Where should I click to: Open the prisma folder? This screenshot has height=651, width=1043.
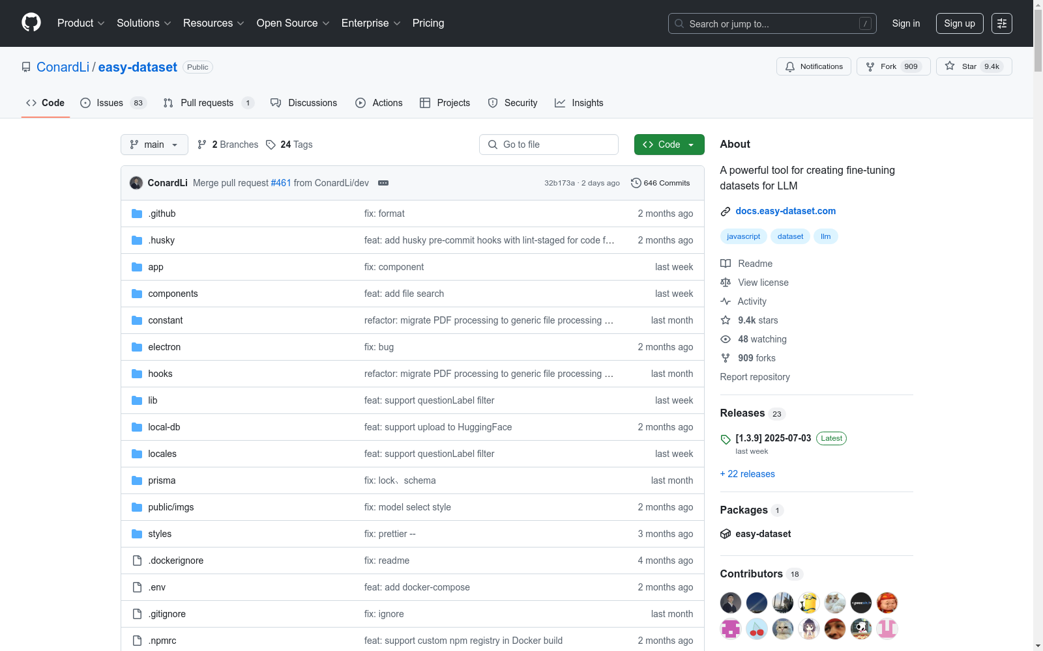[x=162, y=480]
